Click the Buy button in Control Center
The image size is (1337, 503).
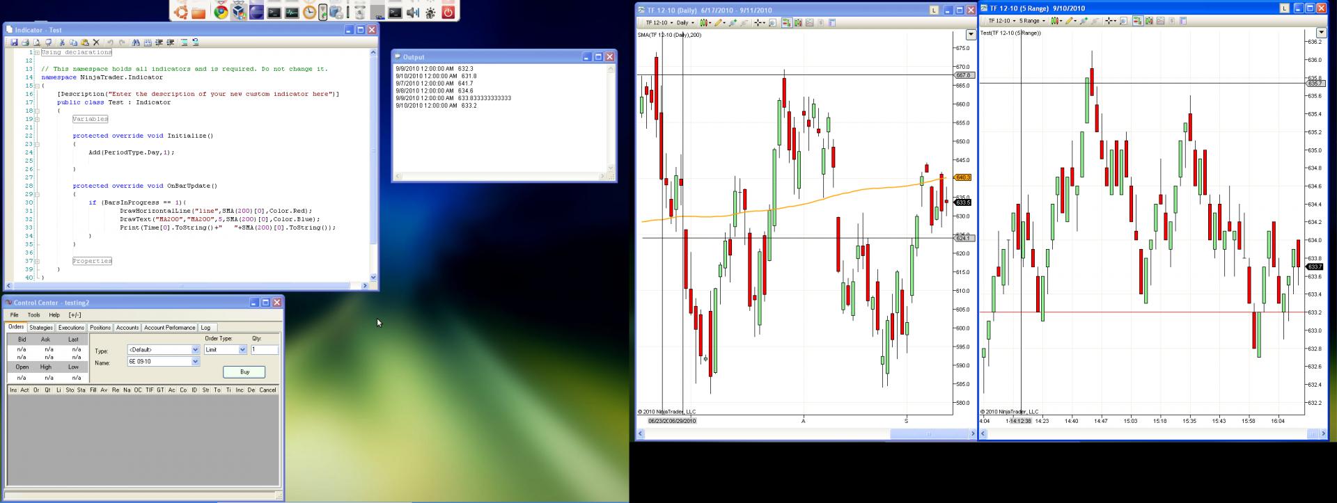[x=244, y=372]
